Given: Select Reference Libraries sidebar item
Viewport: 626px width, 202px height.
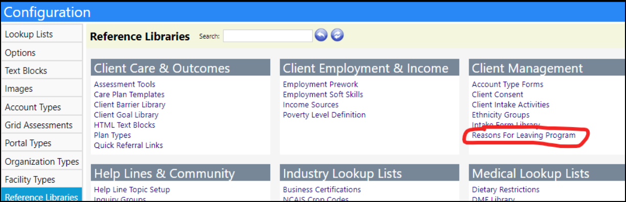Looking at the screenshot, I should pyautogui.click(x=42, y=196).
